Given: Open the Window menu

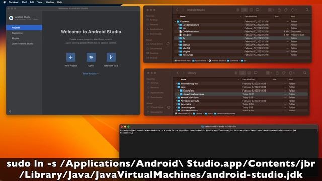Looking at the screenshot, I should (x=50, y=2).
